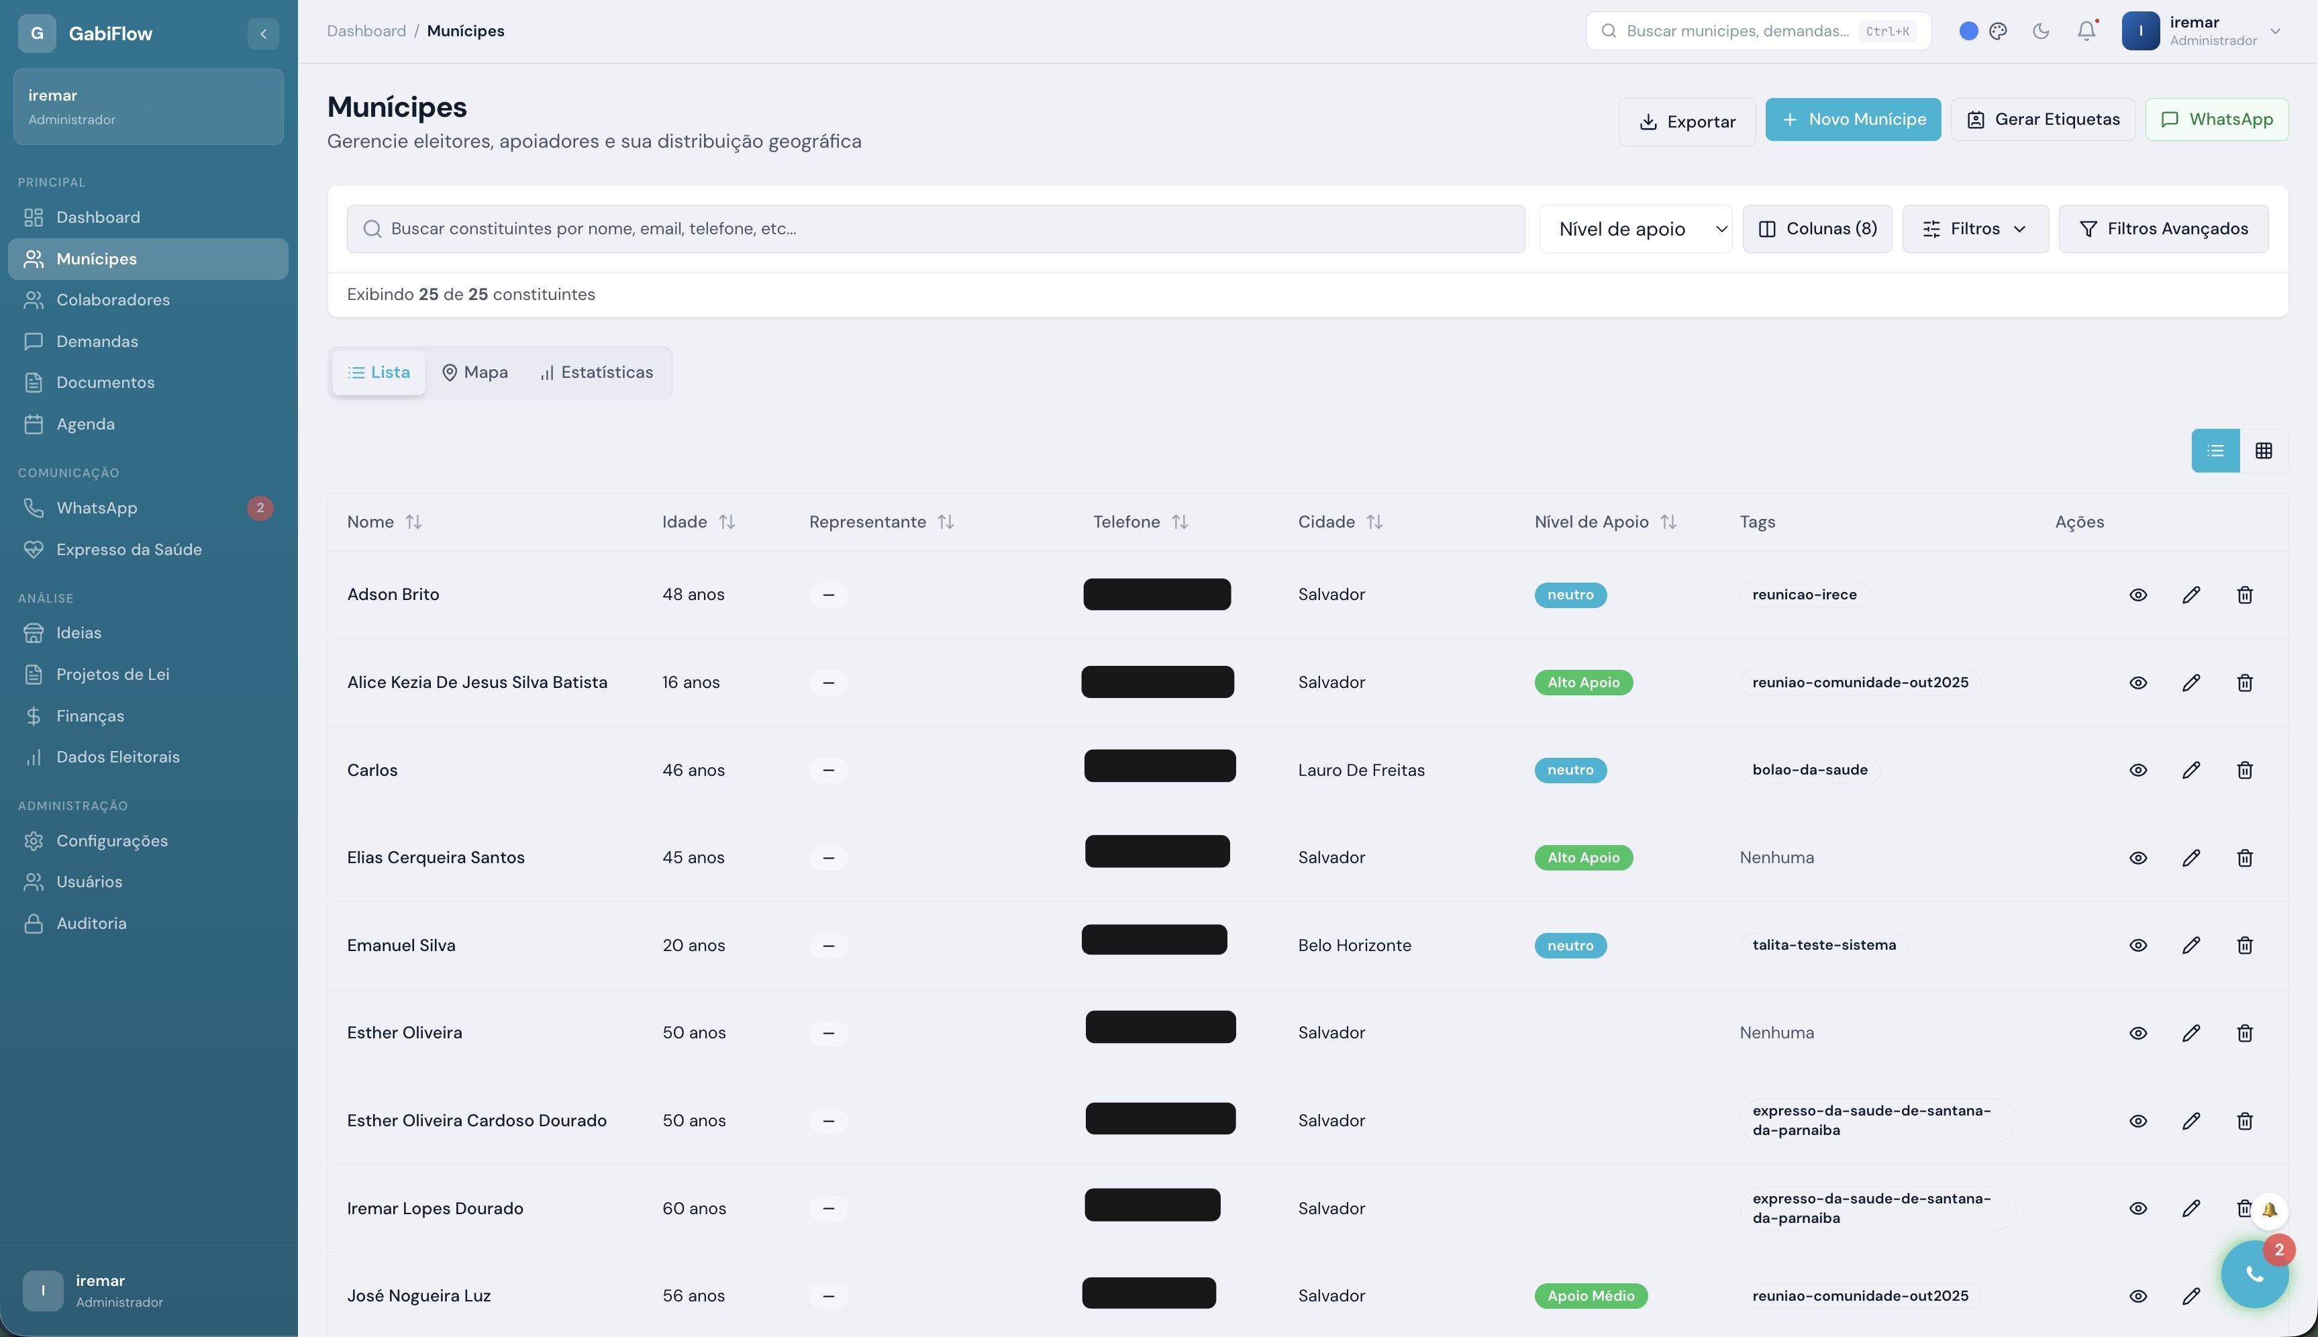Expand the Filtros dropdown

point(1974,229)
